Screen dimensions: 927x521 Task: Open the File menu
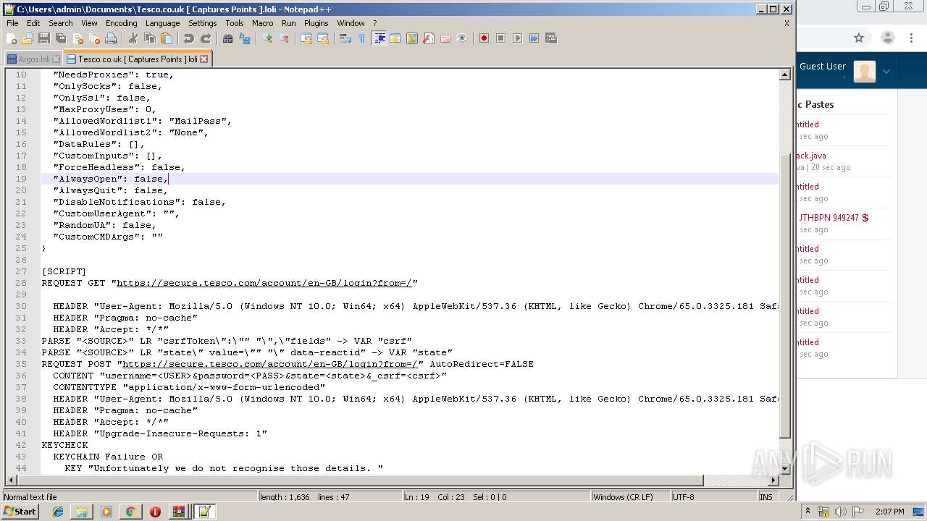(x=12, y=23)
